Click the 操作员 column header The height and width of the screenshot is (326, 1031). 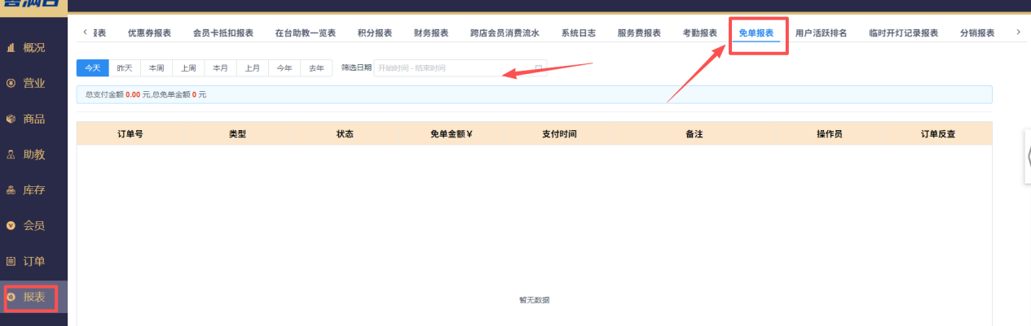pyautogui.click(x=830, y=133)
